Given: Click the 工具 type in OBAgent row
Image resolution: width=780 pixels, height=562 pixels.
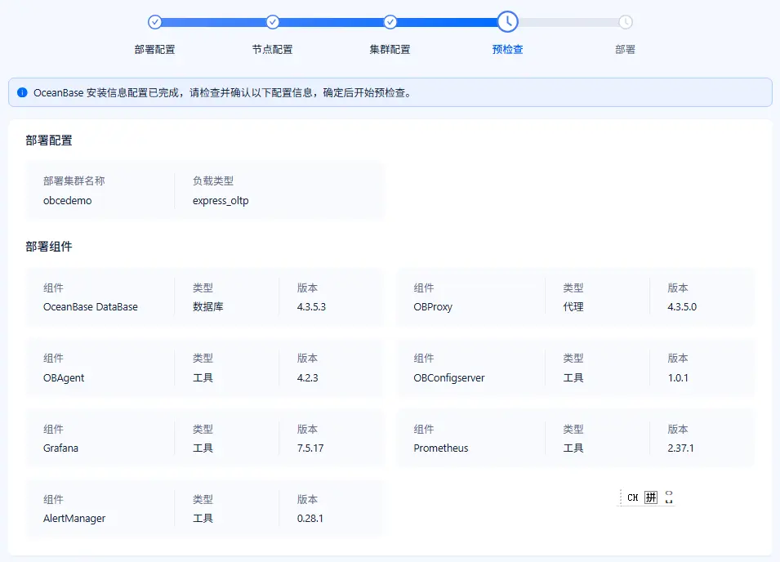Looking at the screenshot, I should tap(203, 378).
